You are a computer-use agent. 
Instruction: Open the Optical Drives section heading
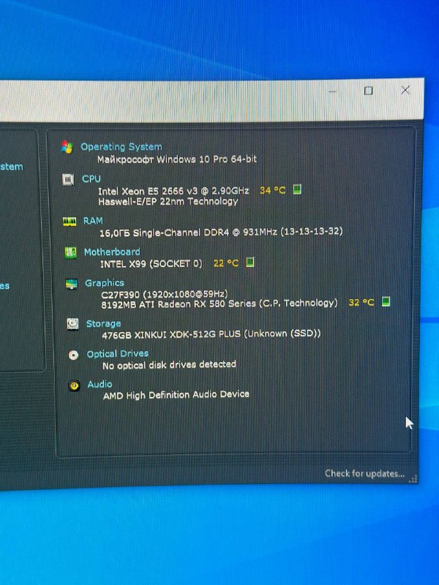point(118,353)
